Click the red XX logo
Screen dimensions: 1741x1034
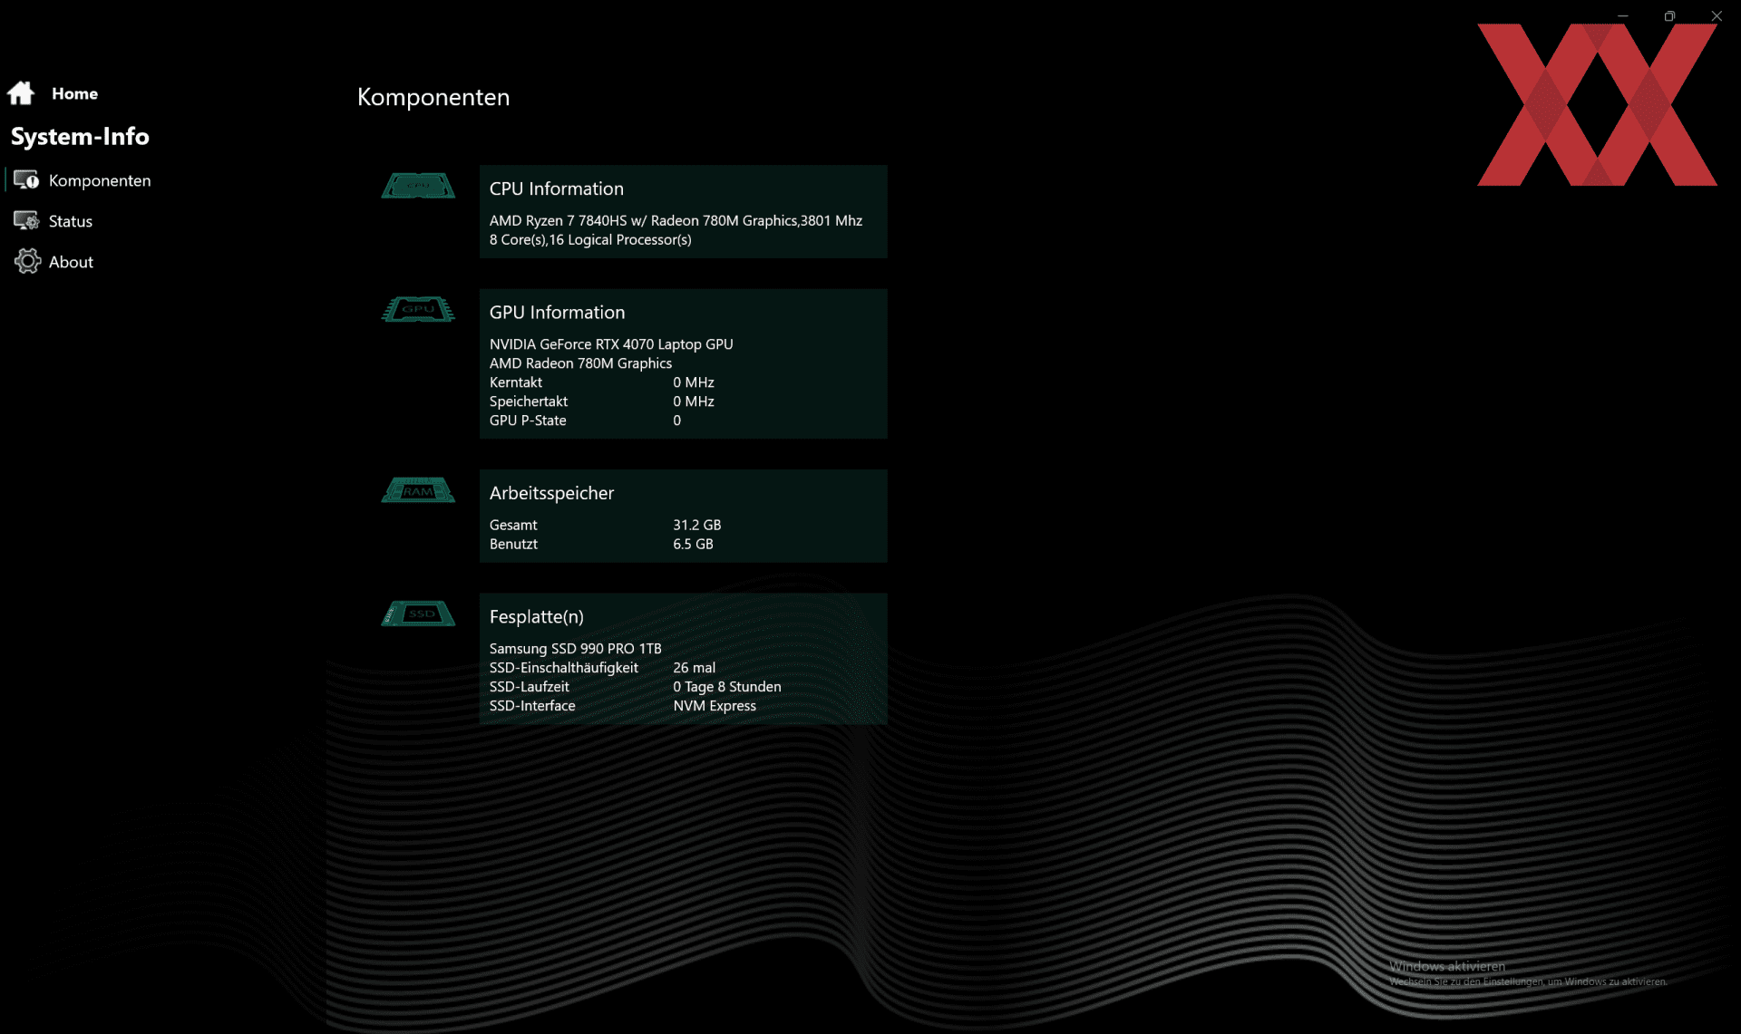(1597, 104)
